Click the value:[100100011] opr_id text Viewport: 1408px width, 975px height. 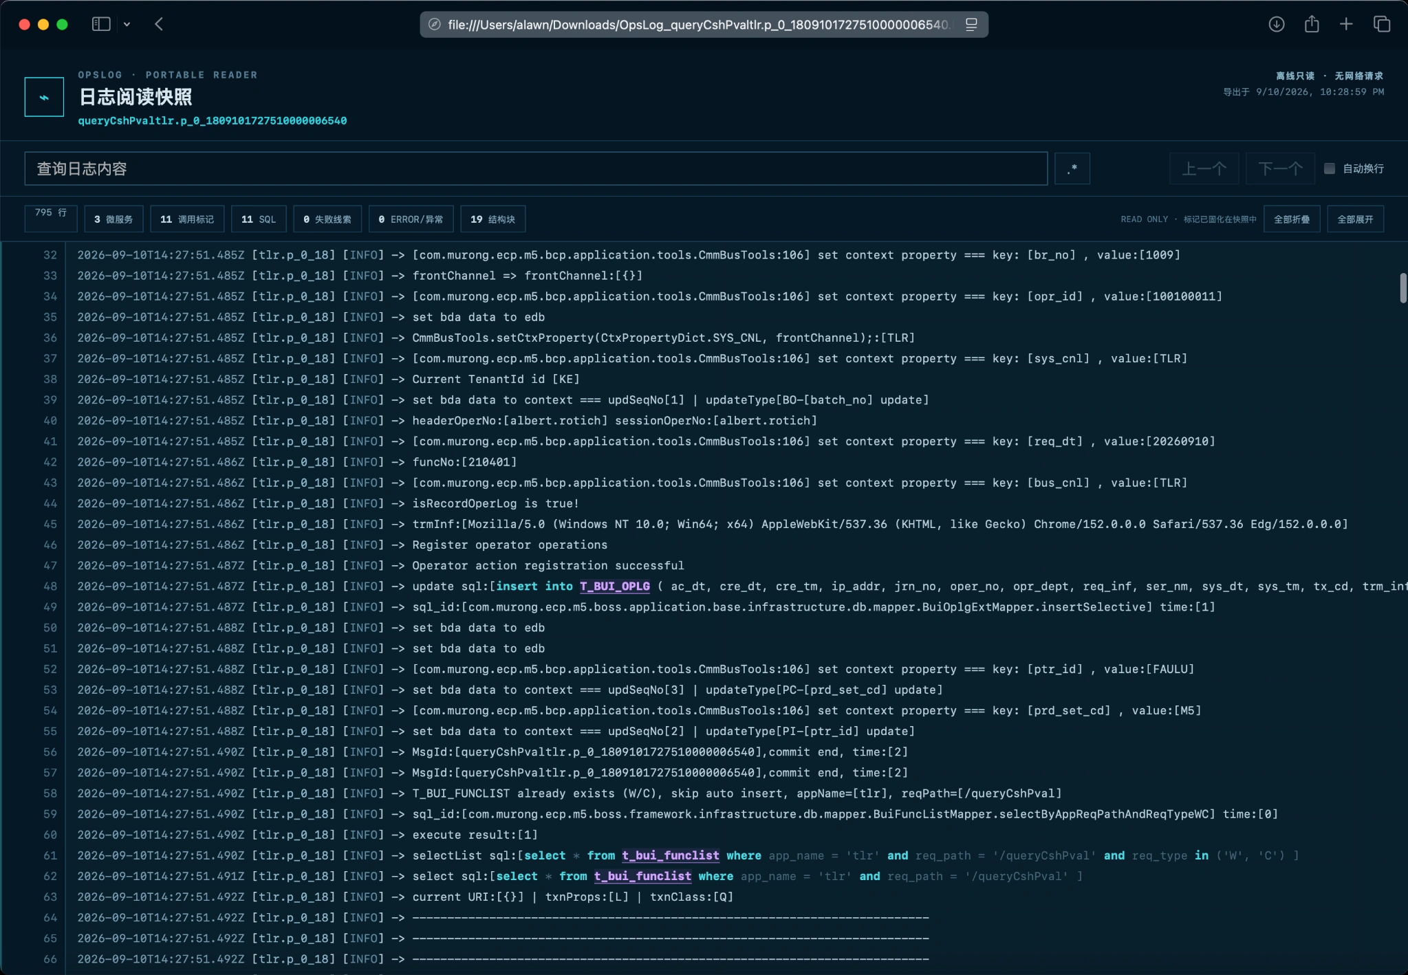pyautogui.click(x=1163, y=296)
